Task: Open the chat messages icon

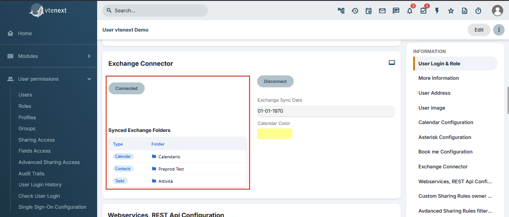Action: pos(396,11)
